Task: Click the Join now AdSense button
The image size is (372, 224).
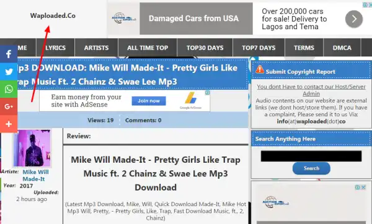Action: (x=149, y=101)
